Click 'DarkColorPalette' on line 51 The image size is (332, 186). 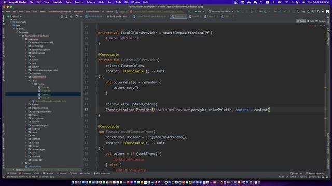[129, 160]
